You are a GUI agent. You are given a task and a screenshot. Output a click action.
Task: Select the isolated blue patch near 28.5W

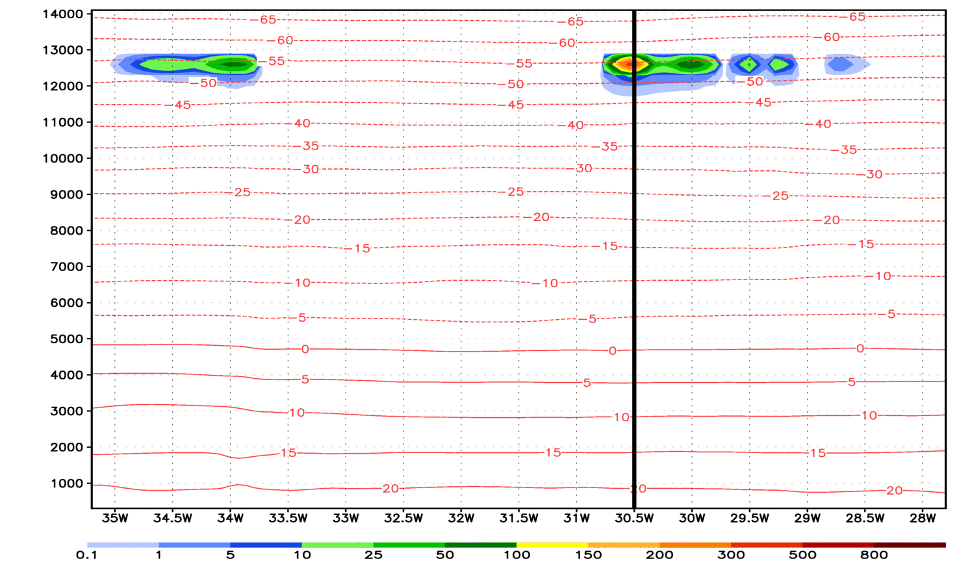(843, 64)
